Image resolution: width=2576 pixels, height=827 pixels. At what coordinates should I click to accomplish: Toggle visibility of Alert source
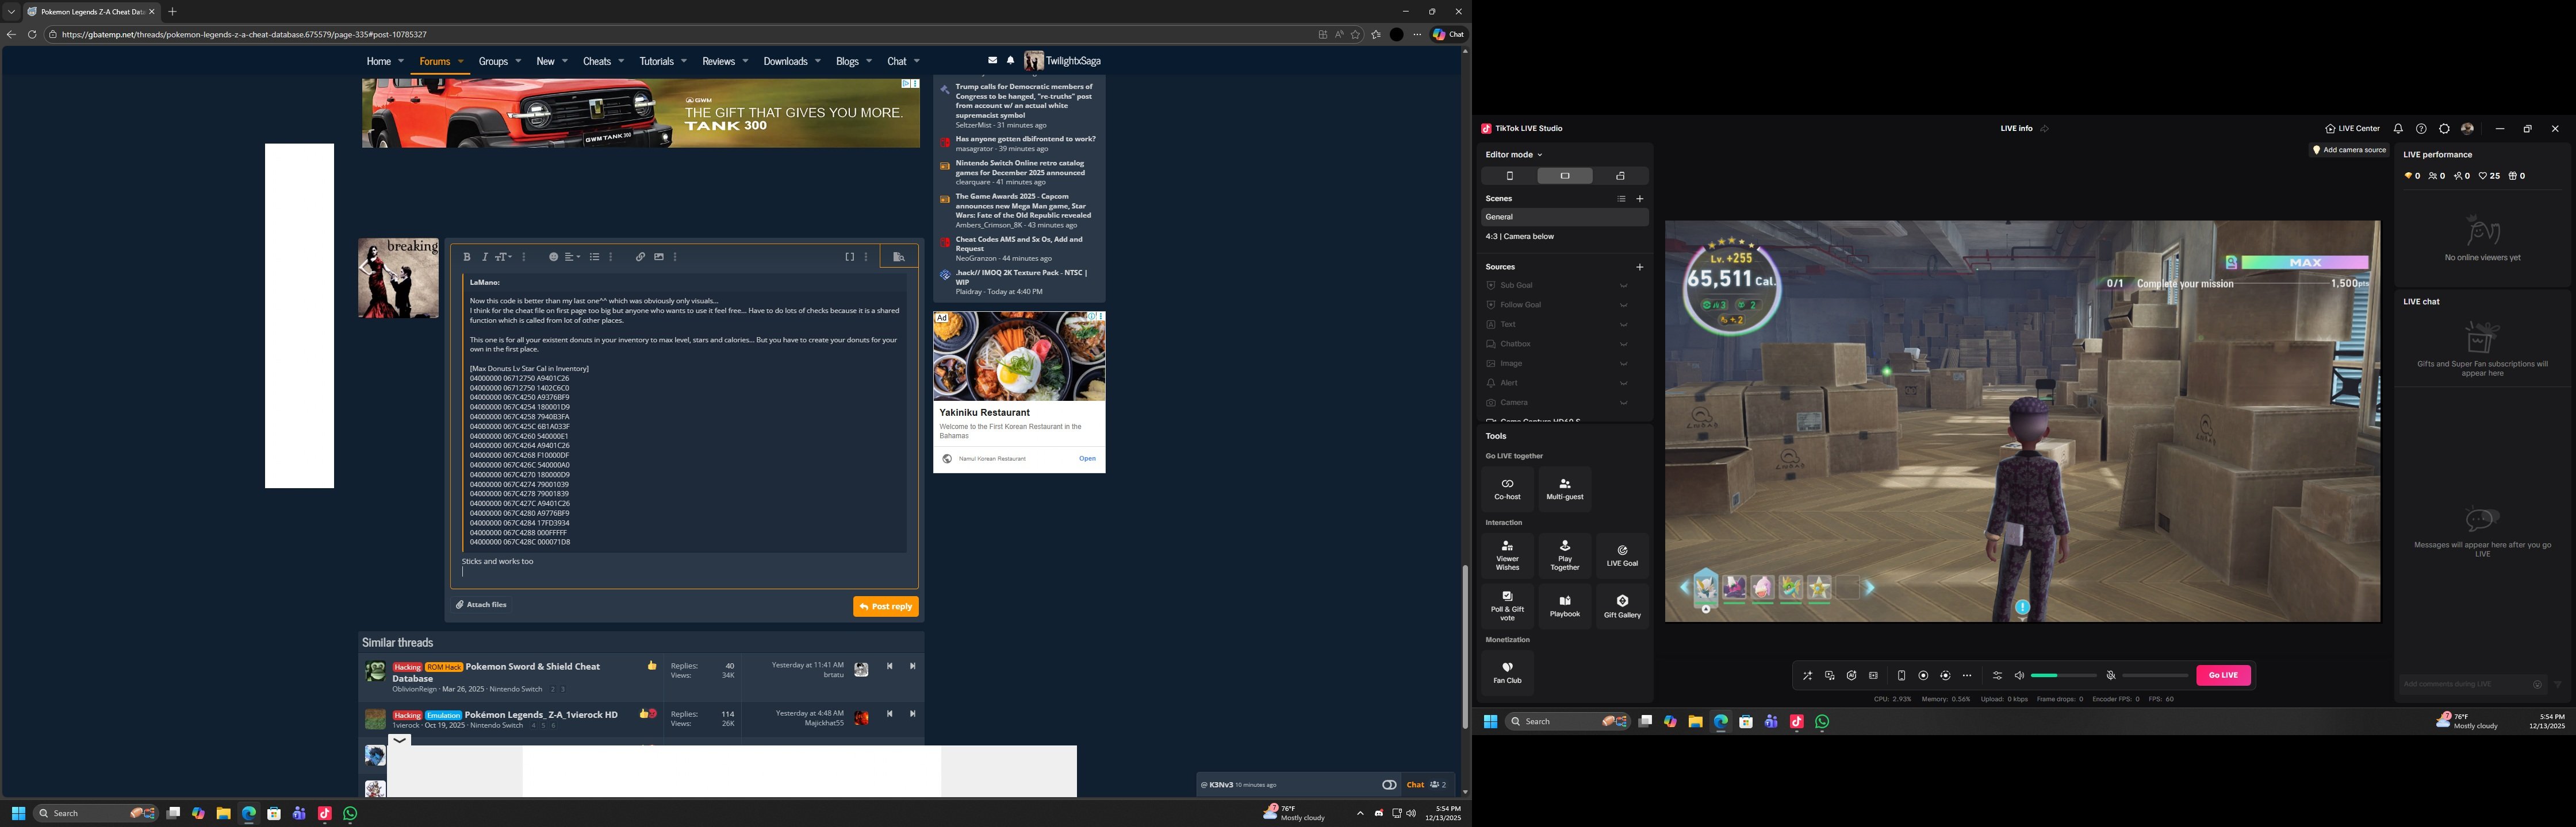(1623, 384)
